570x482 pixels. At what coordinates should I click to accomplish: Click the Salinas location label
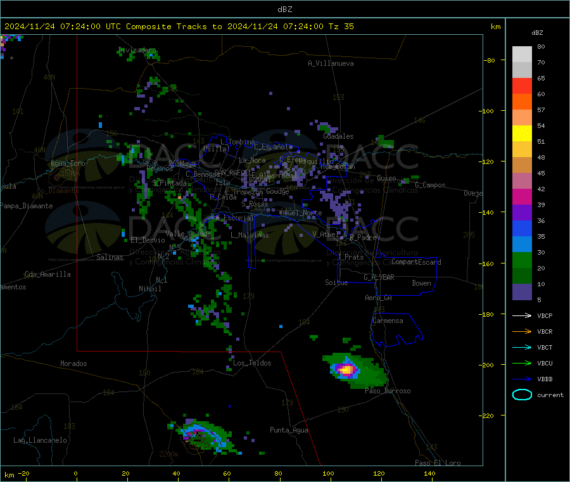[x=110, y=257]
